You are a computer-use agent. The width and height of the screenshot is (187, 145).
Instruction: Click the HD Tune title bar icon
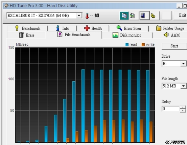(x=6, y=6)
